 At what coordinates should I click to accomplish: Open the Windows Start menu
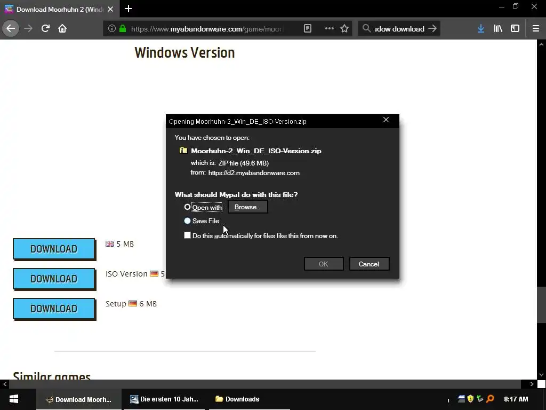coord(14,399)
